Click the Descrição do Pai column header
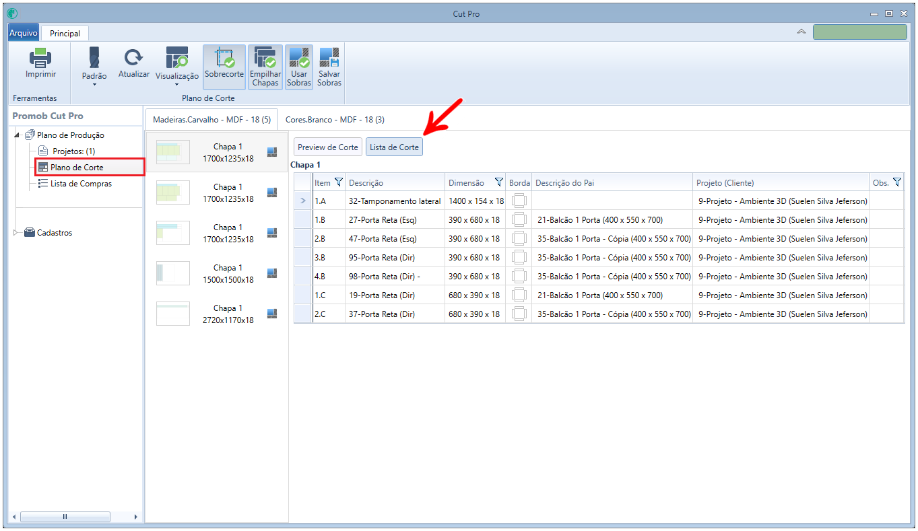The height and width of the screenshot is (531, 918). [x=612, y=182]
